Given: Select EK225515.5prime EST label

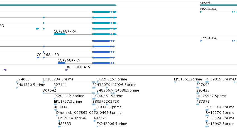Looking at the screenshot, I should pos(112,79).
